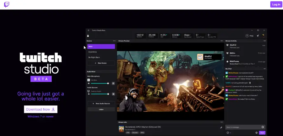This screenshot has height=136, width=283.
Task: Open the emote picker smiley icon
Action: 263,127
